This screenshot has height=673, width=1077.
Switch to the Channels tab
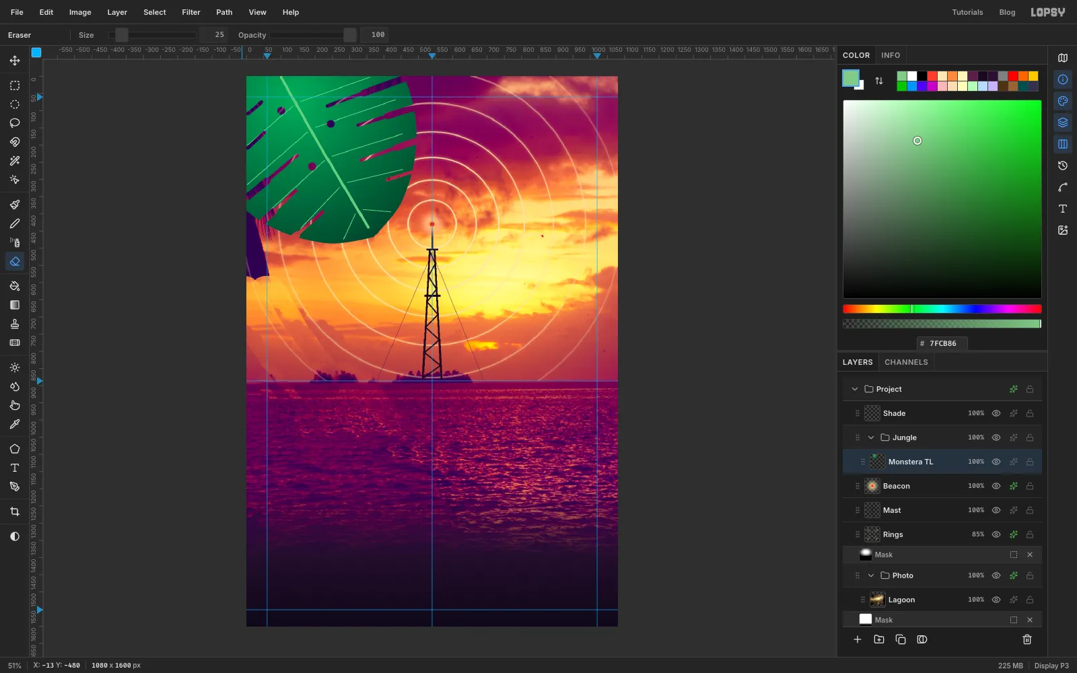click(x=906, y=362)
